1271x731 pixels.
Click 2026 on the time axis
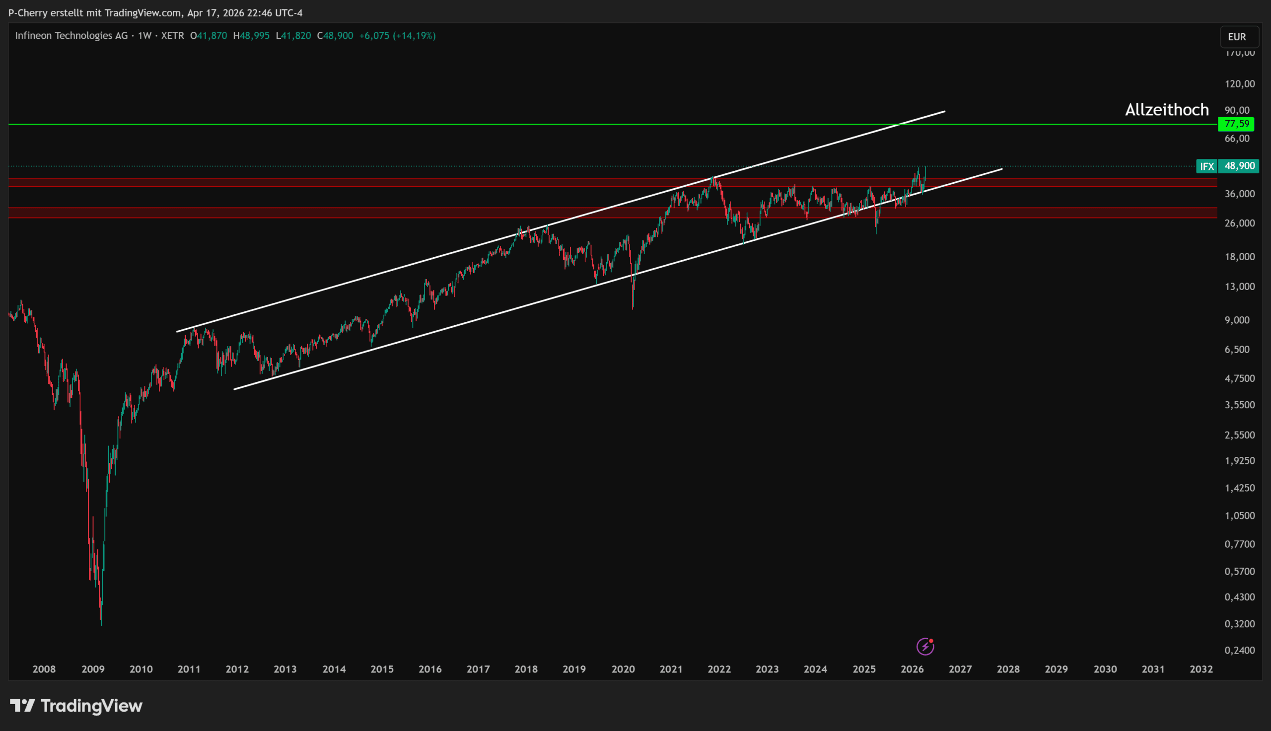(912, 669)
